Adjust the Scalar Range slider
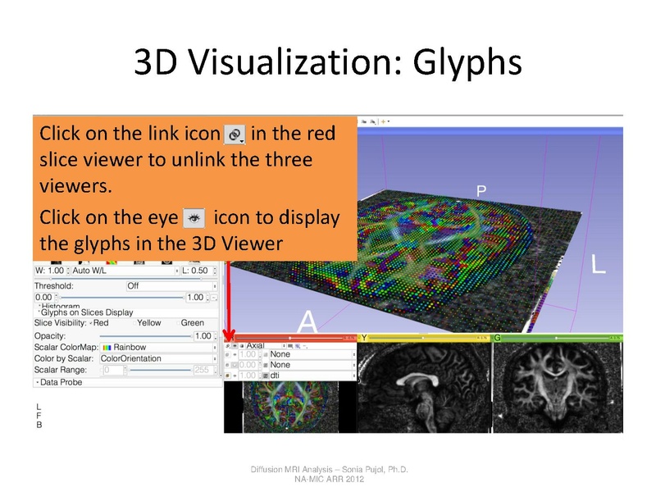The height and width of the screenshot is (492, 656). pyautogui.click(x=161, y=371)
